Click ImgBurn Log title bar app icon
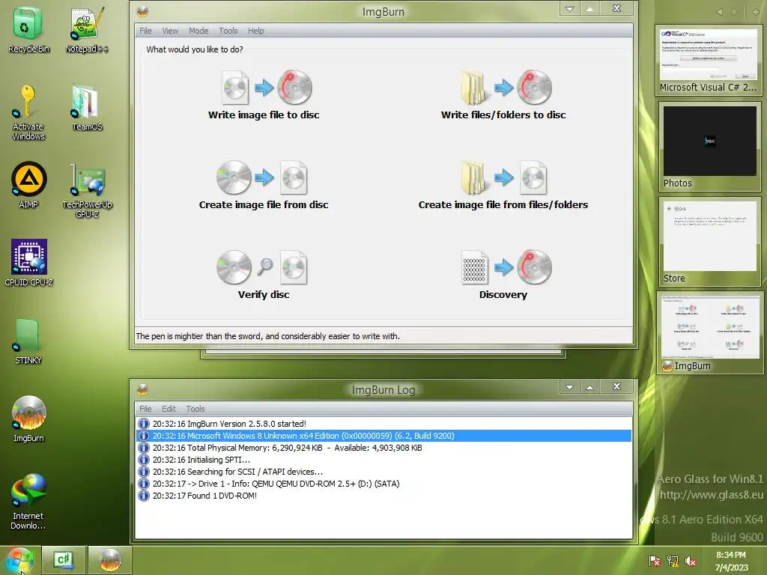 pos(142,389)
